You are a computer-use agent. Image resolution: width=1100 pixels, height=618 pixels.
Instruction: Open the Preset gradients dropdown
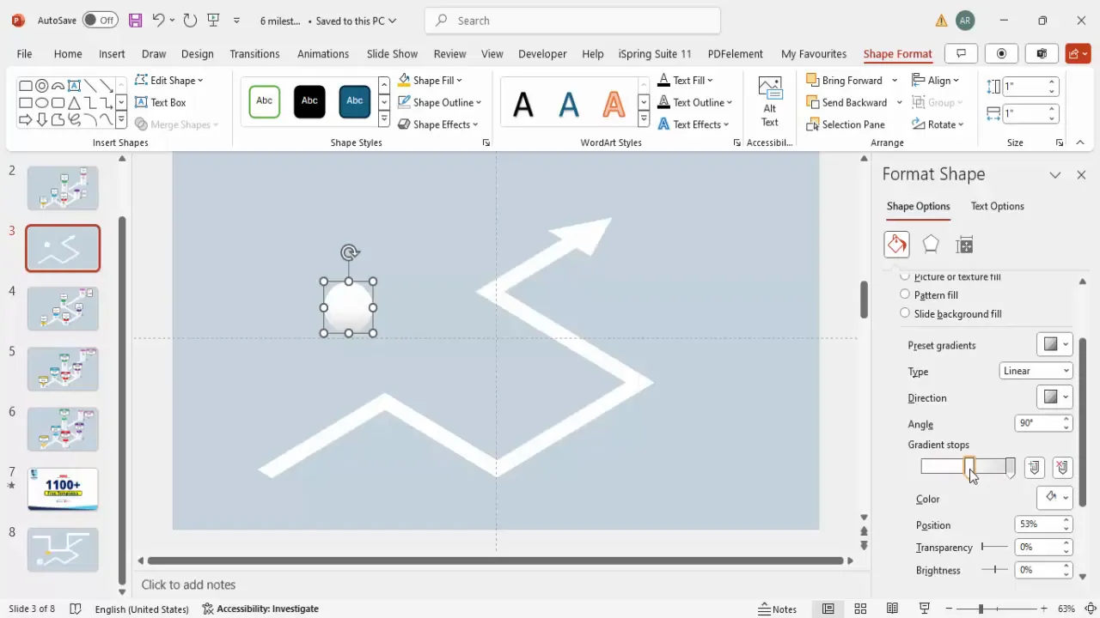click(1053, 344)
